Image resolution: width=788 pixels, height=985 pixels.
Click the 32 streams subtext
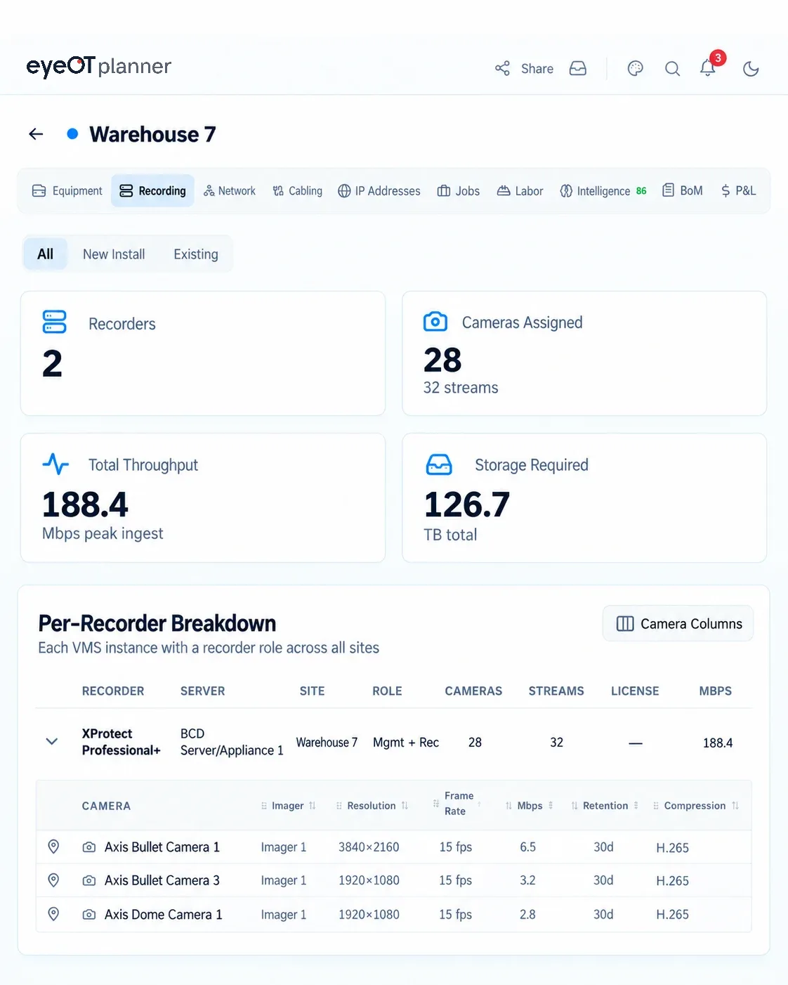coord(461,388)
